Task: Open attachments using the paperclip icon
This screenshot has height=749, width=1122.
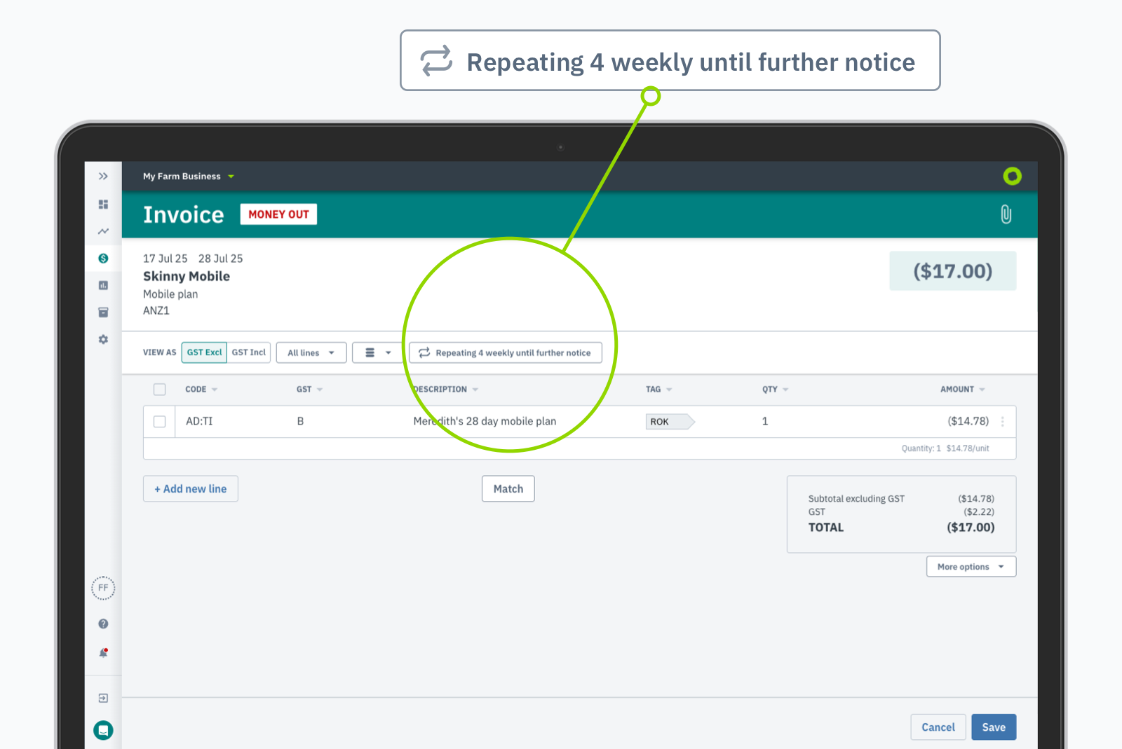Action: point(1006,214)
